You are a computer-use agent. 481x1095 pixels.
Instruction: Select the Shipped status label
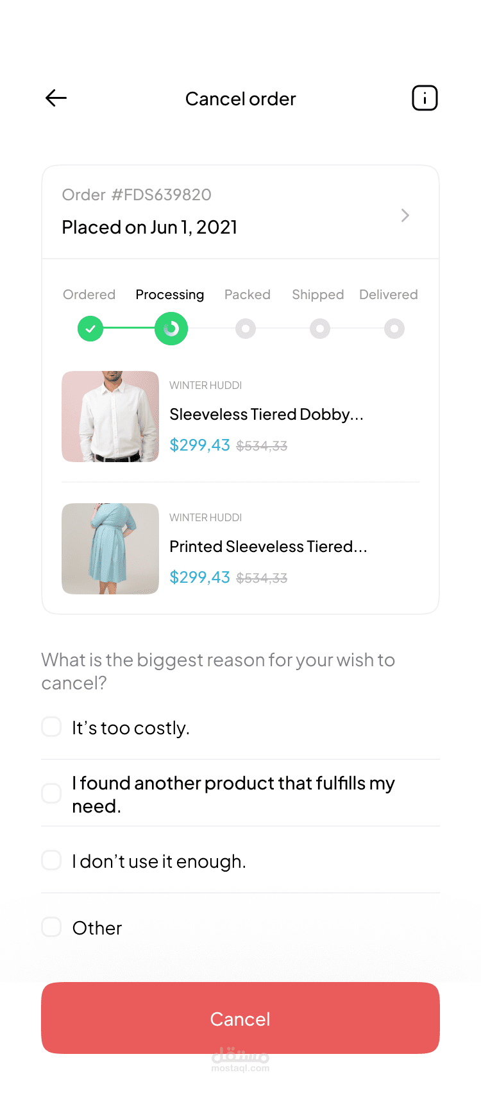(x=318, y=295)
